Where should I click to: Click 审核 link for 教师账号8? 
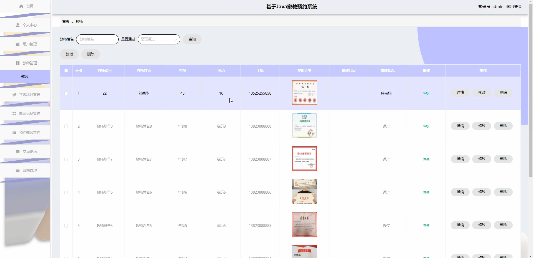pos(426,126)
